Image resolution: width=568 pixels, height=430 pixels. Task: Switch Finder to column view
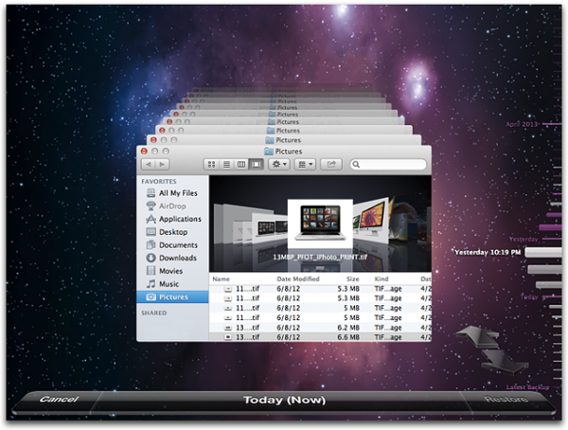[241, 165]
